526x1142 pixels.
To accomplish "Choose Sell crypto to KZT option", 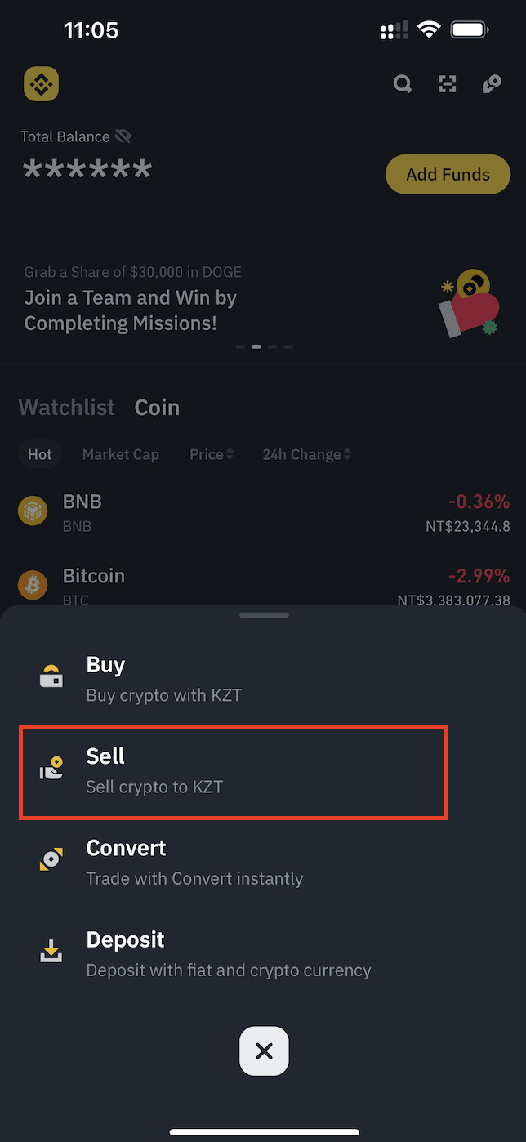I will click(x=234, y=770).
